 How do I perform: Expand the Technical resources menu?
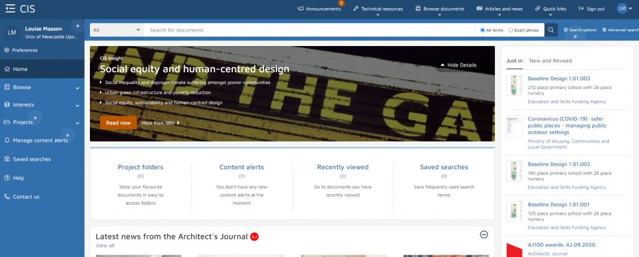378,9
